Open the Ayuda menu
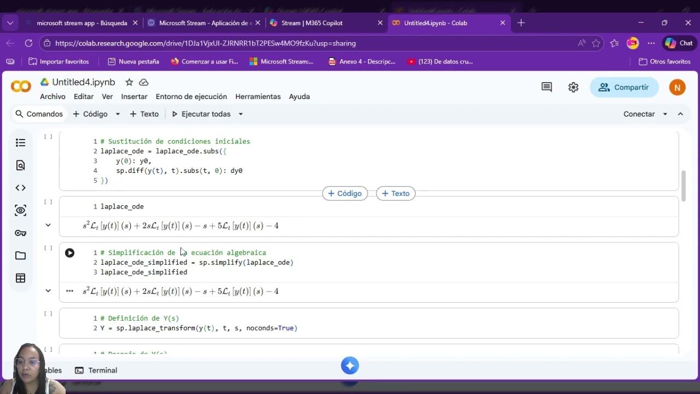700x394 pixels. tap(299, 96)
